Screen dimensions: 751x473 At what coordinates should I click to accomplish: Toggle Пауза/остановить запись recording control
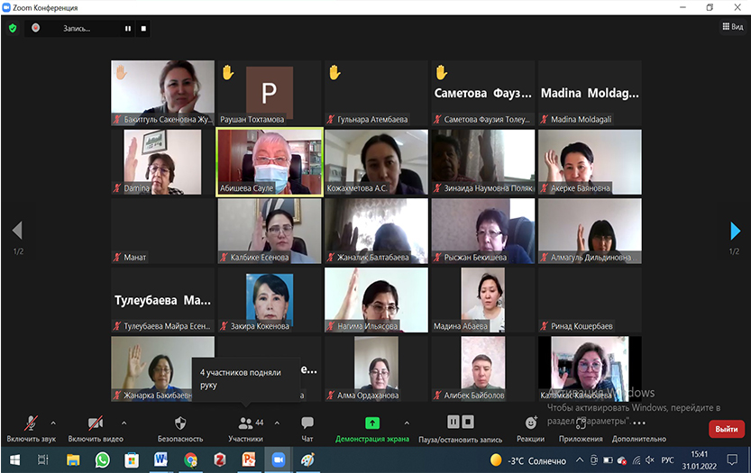click(x=461, y=423)
